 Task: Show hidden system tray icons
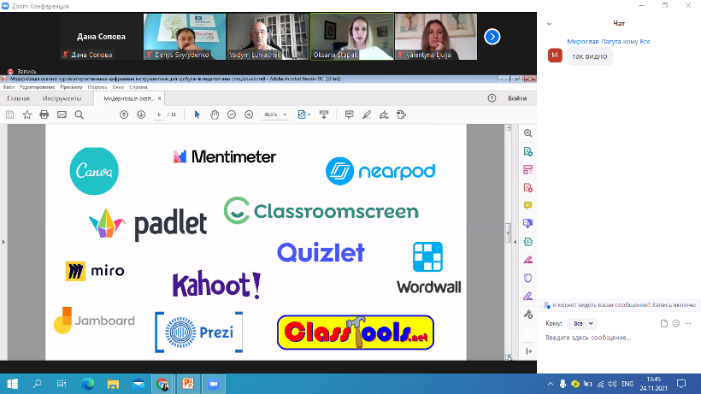[551, 384]
